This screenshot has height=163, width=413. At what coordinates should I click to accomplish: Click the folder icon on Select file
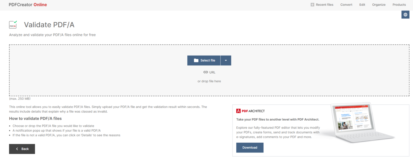click(196, 60)
